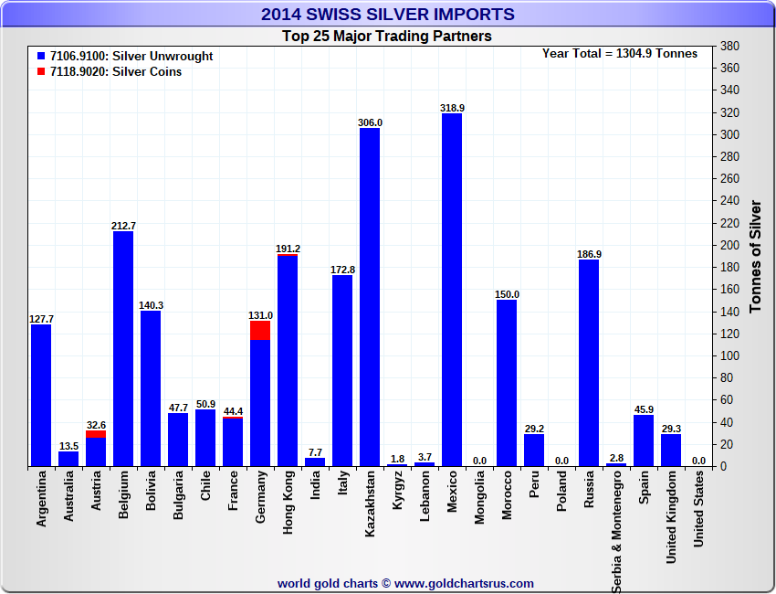Click the 'Kyrgyz' x-axis label
The image size is (776, 594).
click(x=397, y=490)
